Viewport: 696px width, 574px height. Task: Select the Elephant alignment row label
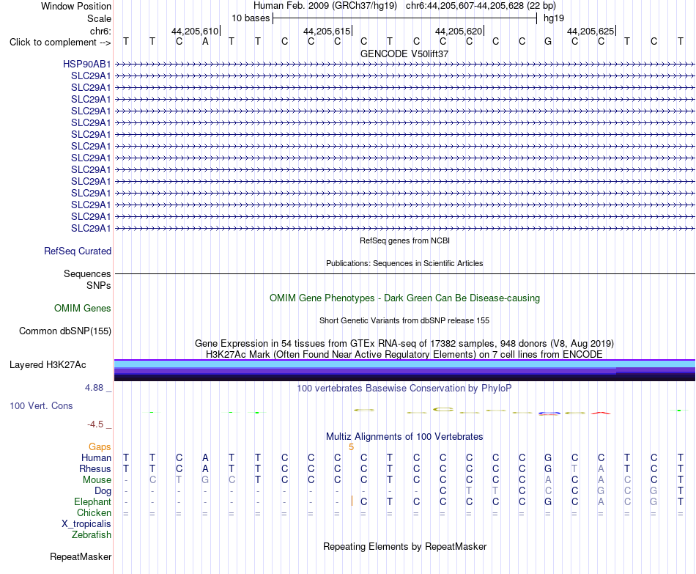92,501
